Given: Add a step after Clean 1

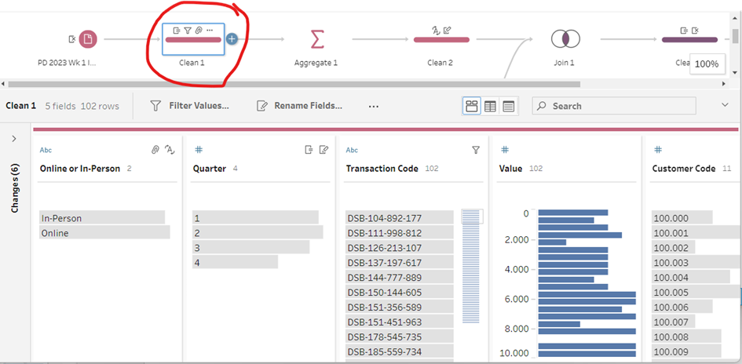Looking at the screenshot, I should point(232,39).
